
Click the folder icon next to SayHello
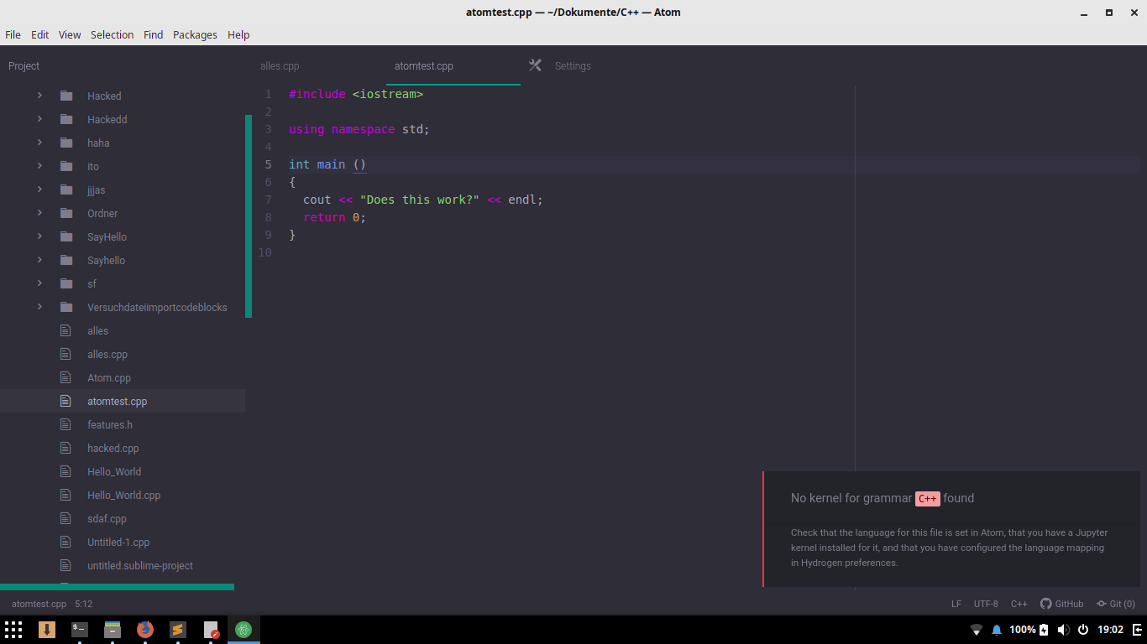point(66,236)
